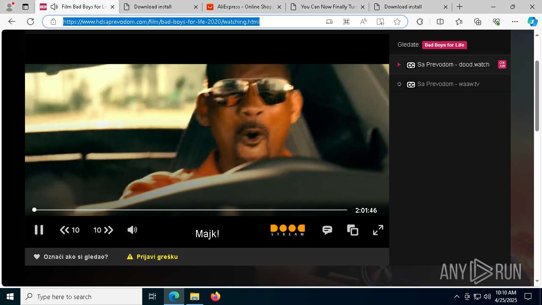This screenshot has width=542, height=305.
Task: Click the Bad Boys for Life badge
Action: 445,45
